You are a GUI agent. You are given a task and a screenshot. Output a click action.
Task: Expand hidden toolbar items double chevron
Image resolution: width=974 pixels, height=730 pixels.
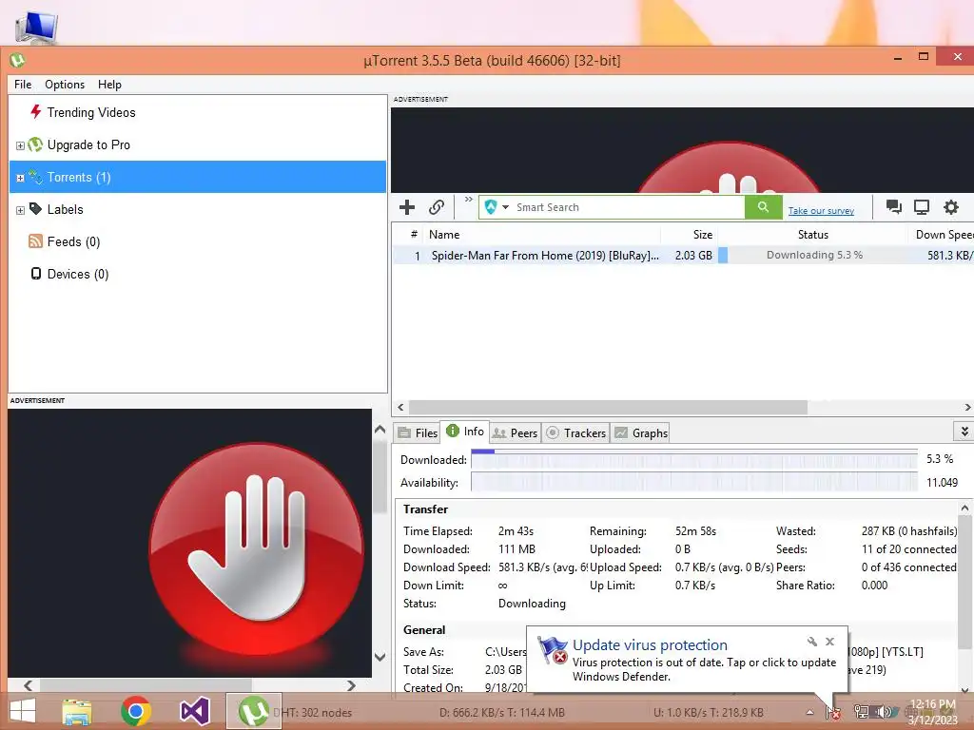pyautogui.click(x=468, y=200)
